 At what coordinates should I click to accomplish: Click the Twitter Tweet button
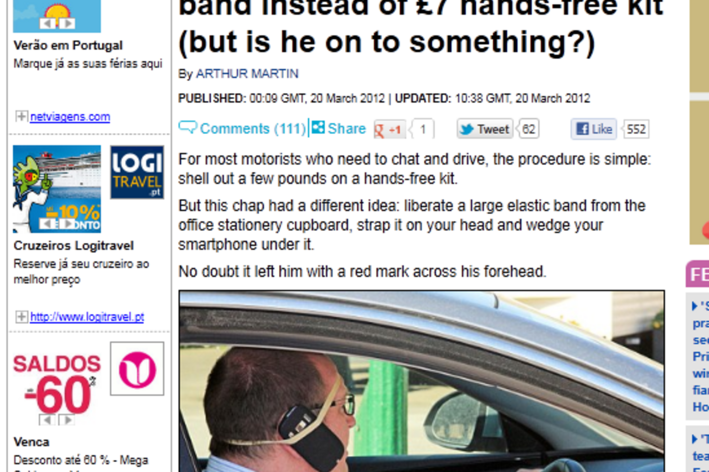485,129
